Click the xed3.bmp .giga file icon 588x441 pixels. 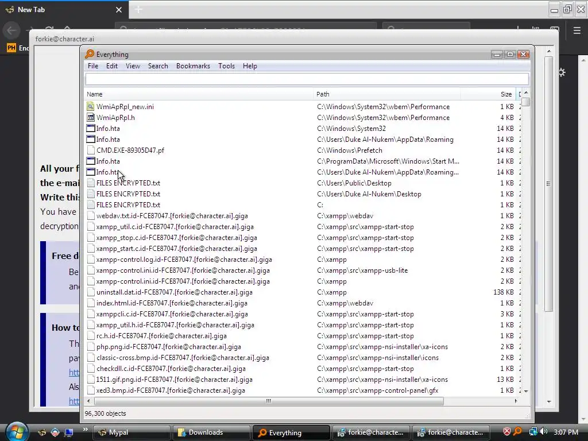click(x=90, y=390)
